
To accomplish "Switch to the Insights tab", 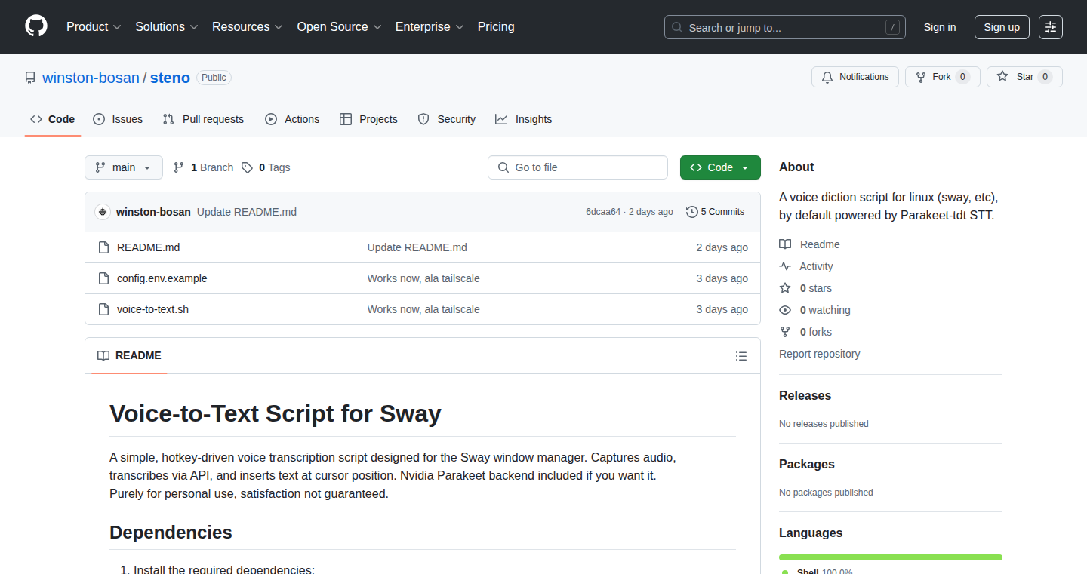I will (524, 119).
